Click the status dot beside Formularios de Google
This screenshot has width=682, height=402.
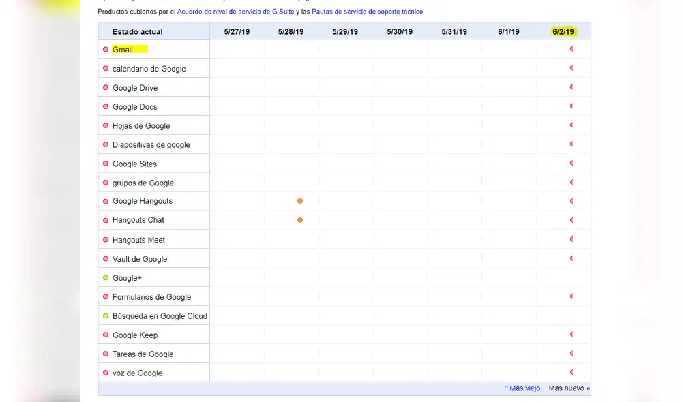(106, 296)
